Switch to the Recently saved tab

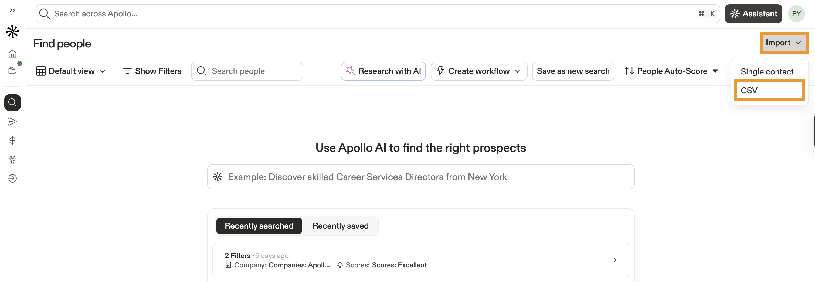tap(340, 226)
